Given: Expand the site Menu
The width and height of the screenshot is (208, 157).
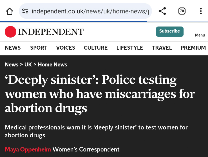Looking at the screenshot, I should pos(200,35).
